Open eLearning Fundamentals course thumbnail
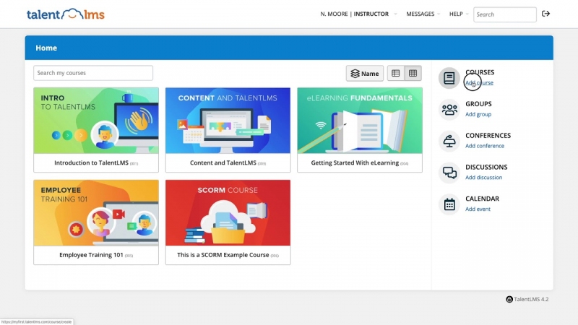 coord(360,121)
